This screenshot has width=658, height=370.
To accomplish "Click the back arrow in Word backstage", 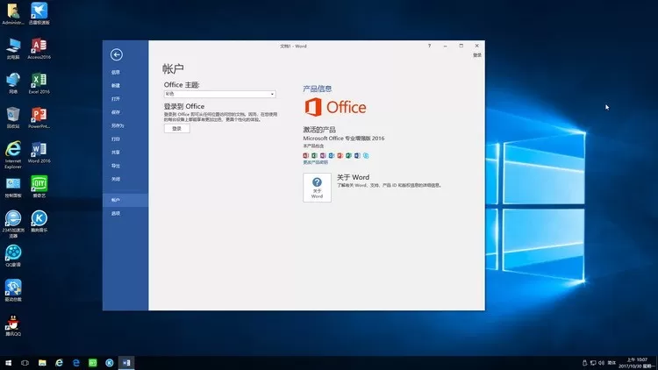I will pyautogui.click(x=116, y=54).
